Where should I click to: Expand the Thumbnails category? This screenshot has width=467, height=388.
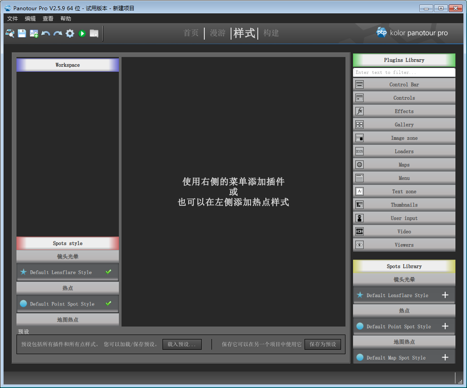tap(404, 205)
